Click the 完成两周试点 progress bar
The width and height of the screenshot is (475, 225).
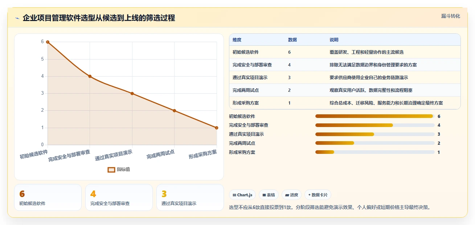(375, 143)
